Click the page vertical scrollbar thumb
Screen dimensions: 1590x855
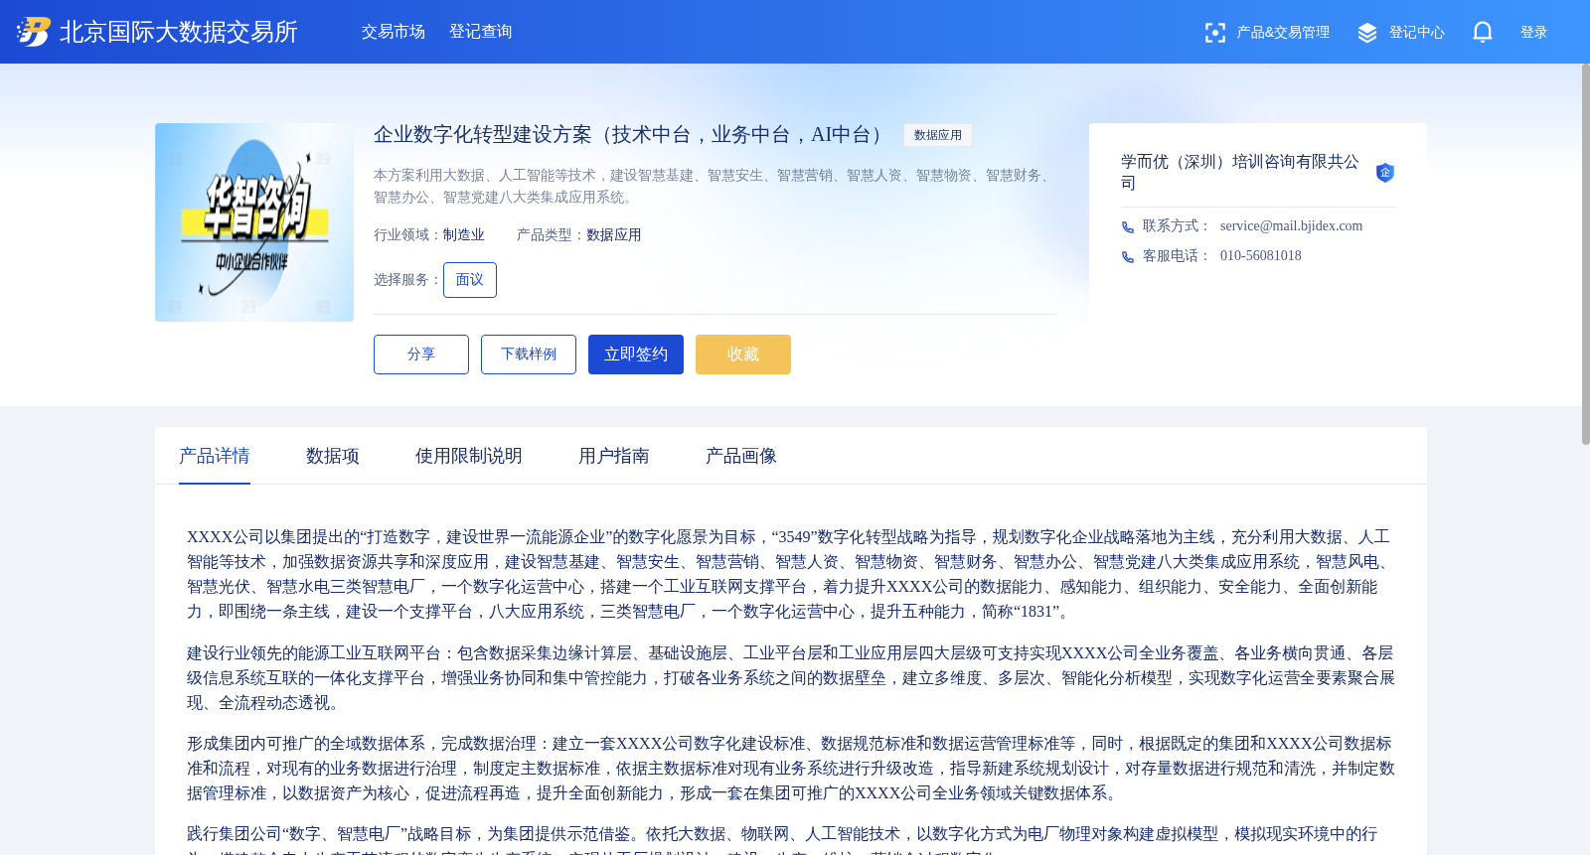pos(1585,253)
